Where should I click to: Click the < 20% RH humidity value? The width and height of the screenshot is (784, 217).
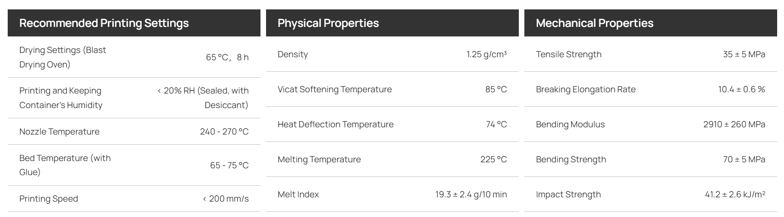click(203, 98)
